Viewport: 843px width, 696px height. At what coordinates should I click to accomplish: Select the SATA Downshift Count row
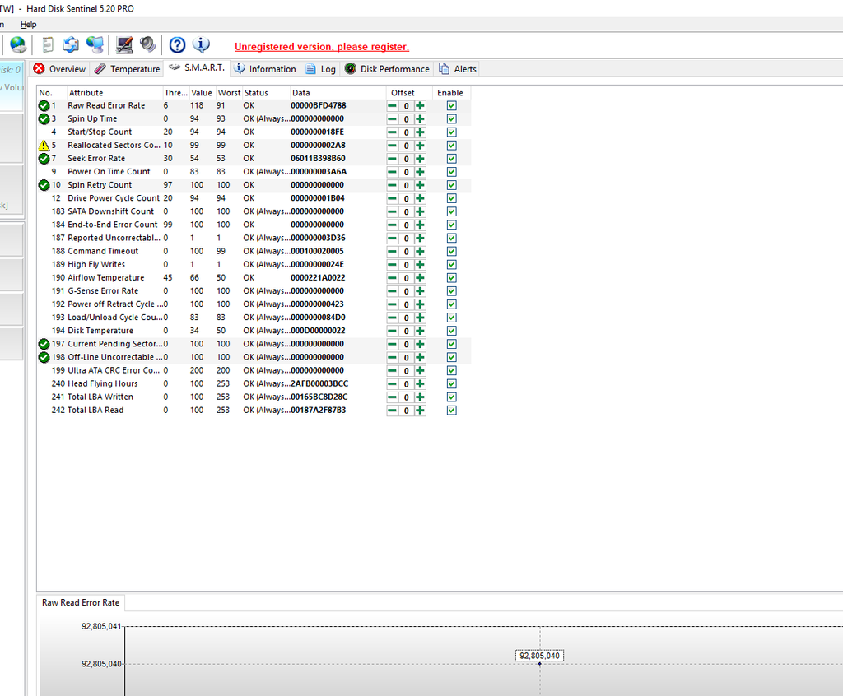(x=254, y=211)
